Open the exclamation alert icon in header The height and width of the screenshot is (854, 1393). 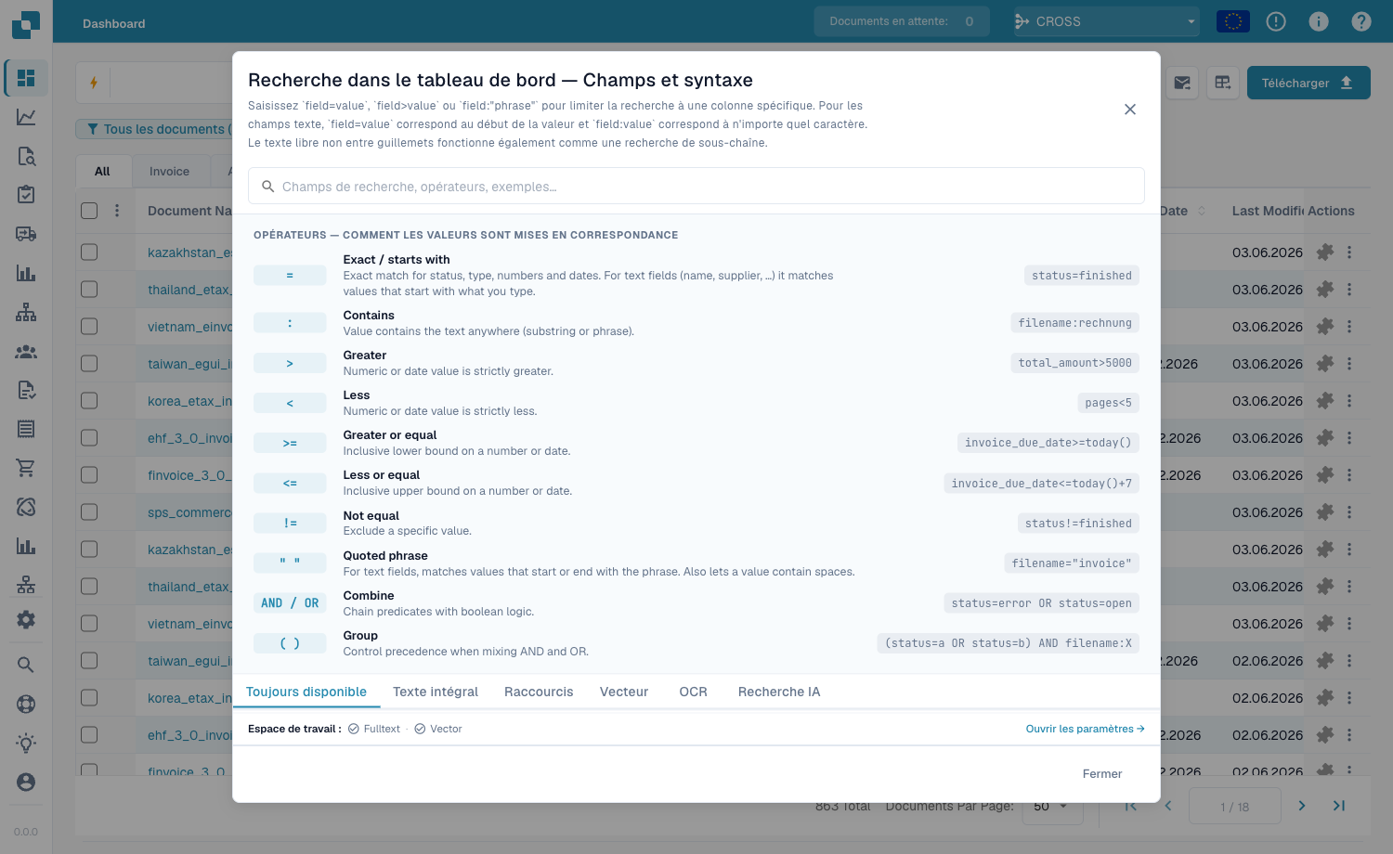[x=1276, y=21]
